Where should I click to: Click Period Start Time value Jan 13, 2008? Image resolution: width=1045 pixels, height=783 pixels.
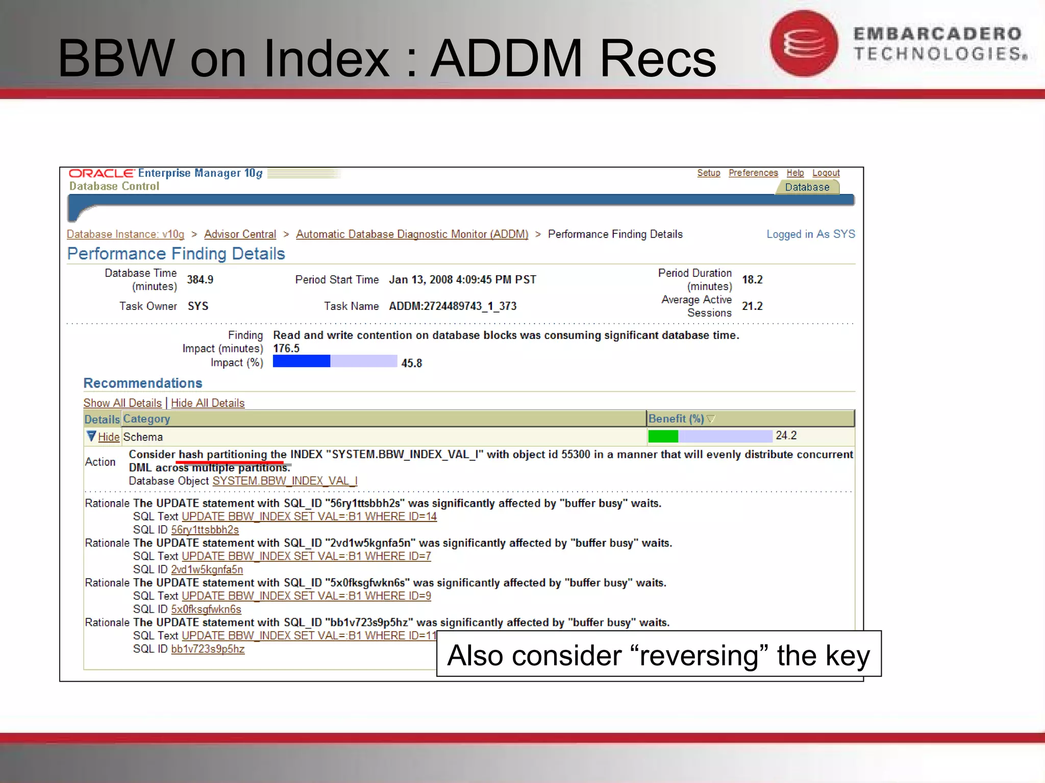click(462, 279)
